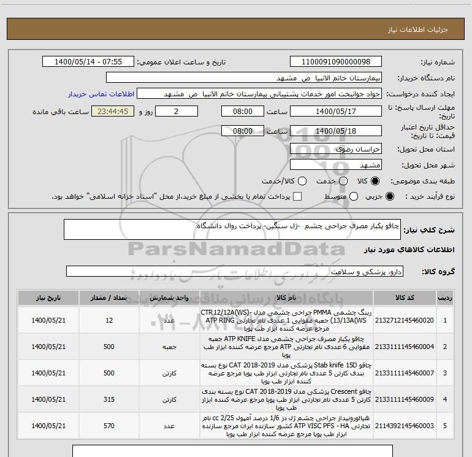Screen dimensions: 472x457
Task: Click the گروه کالا field دارو، پزشکی و سلامت
Action: (x=235, y=271)
